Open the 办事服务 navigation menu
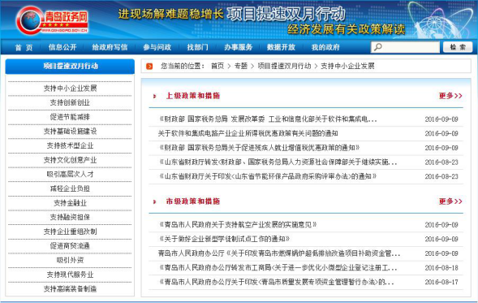This screenshot has height=303, width=478. coord(239,47)
